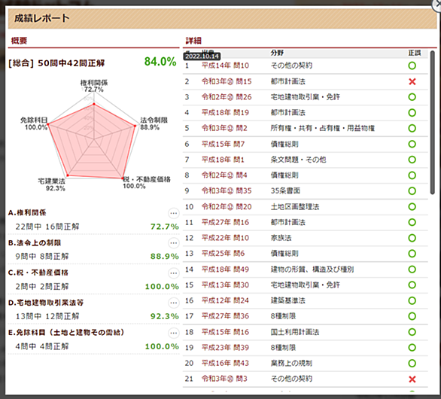Click the radar chart label 免除科目 100.0%
The height and width of the screenshot is (399, 441).
[x=34, y=123]
